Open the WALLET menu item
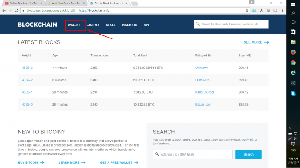 pyautogui.click(x=74, y=25)
